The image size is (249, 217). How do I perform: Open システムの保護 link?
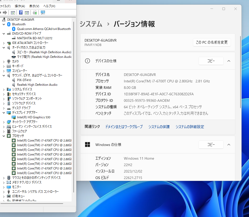click(159, 127)
